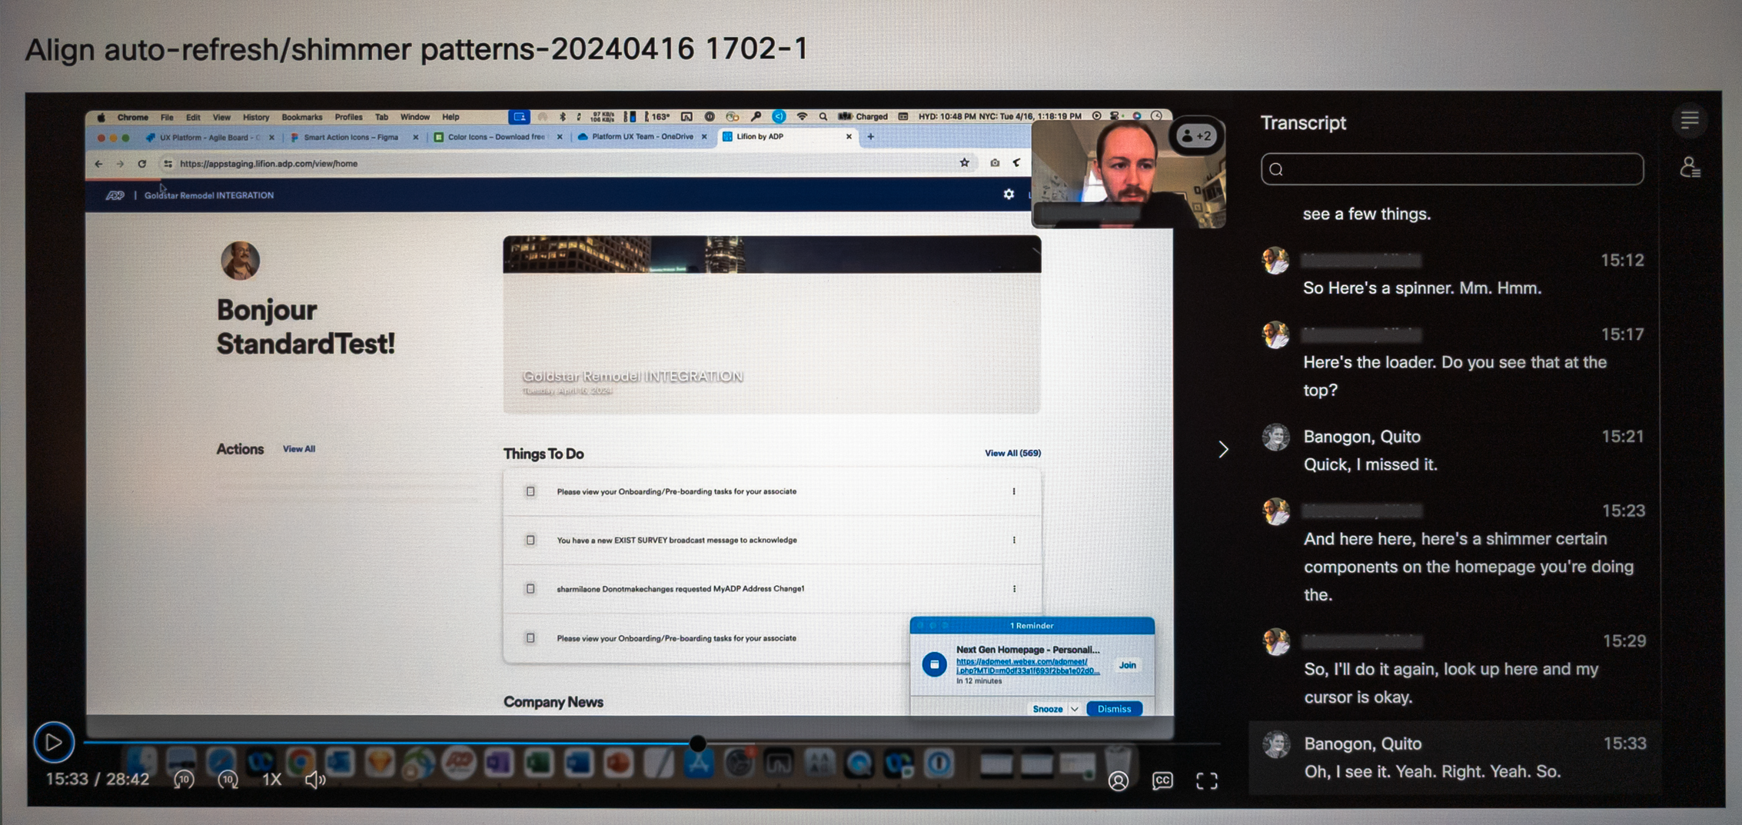Open the Window menu
The image size is (1742, 825).
point(415,118)
